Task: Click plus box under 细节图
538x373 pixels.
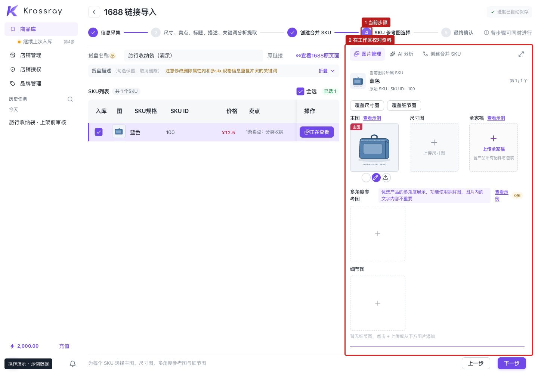Action: coord(378,303)
